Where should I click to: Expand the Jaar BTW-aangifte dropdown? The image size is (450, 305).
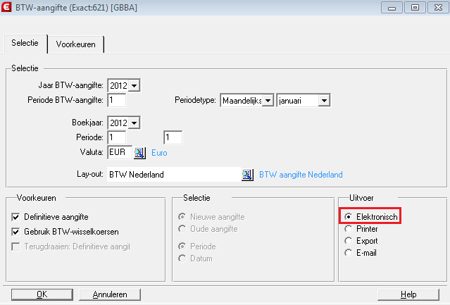(x=134, y=86)
